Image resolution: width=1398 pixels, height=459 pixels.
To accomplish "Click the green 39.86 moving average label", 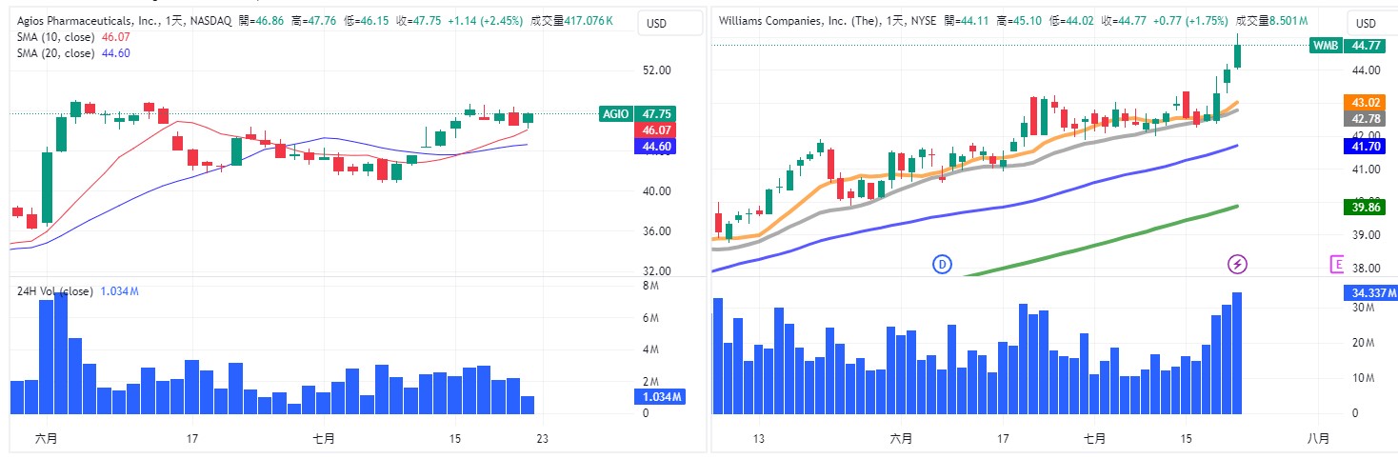I will (1365, 206).
